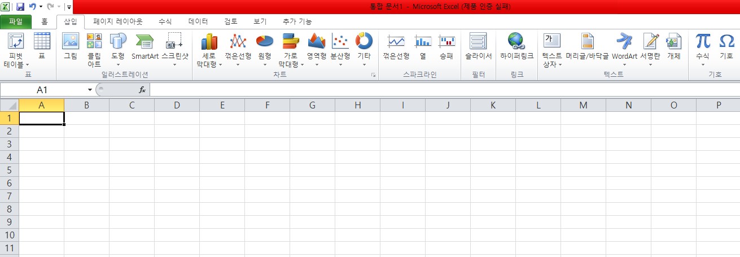Image resolution: width=740 pixels, height=257 pixels.
Task: Insert a bar chart (가로 막대형)
Action: coord(291,50)
